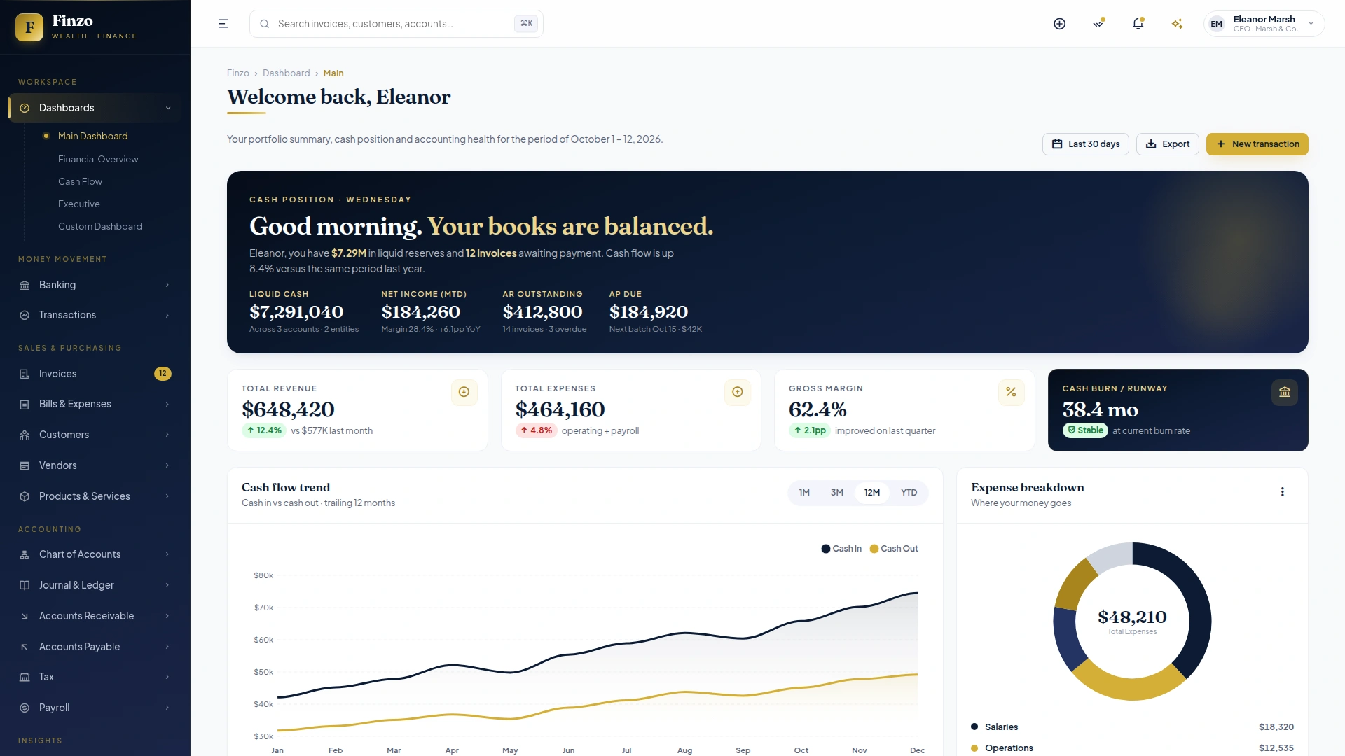Click the Accounts Payable arrow icon
This screenshot has height=756, width=1345.
[x=25, y=647]
